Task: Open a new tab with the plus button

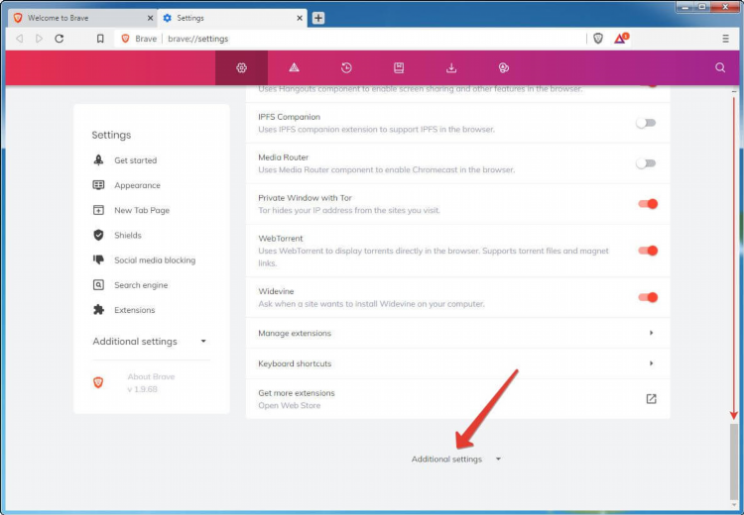Action: (318, 18)
